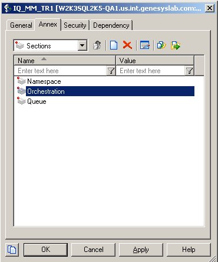Toggle the Name column filter funnel
This screenshot has height=262, width=218.
point(111,71)
